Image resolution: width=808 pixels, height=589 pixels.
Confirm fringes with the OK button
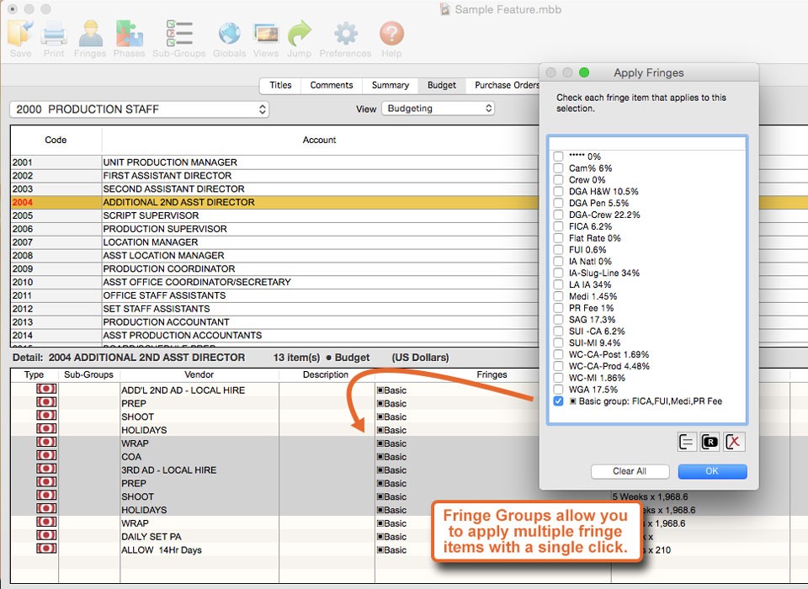click(x=711, y=471)
